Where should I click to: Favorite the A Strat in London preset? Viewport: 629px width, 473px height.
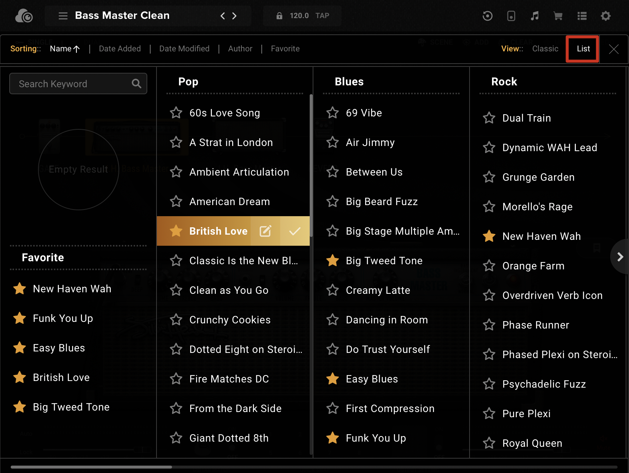pos(176,142)
